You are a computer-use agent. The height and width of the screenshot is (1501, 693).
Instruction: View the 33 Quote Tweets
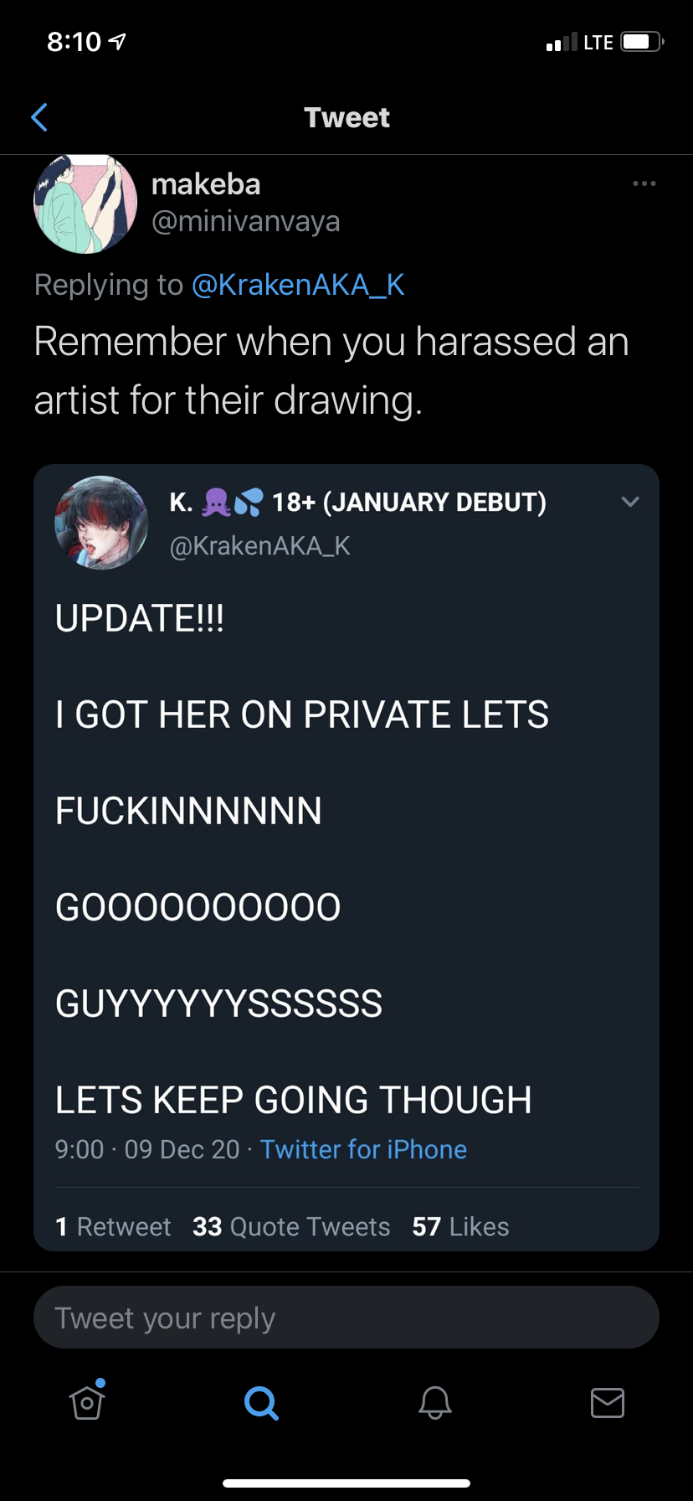tap(291, 1226)
